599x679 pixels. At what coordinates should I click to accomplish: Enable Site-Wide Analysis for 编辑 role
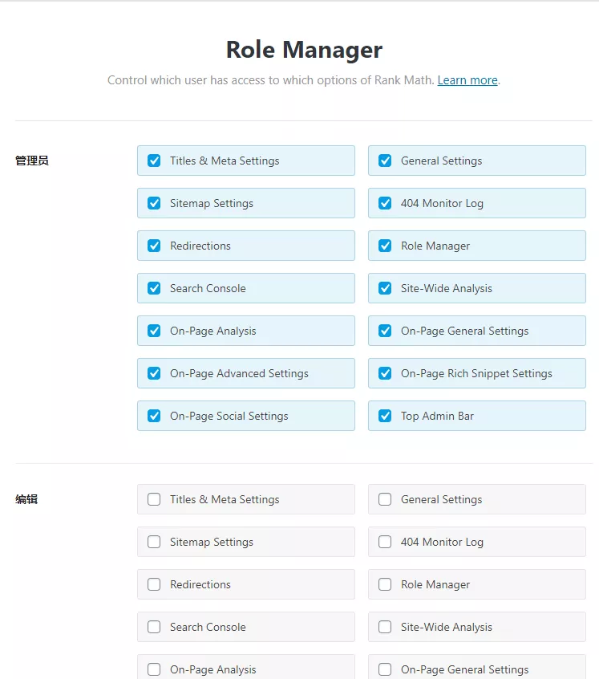(385, 627)
